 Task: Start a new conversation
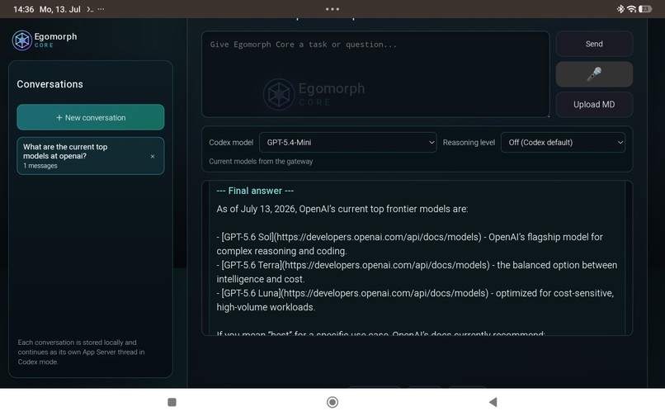point(90,117)
